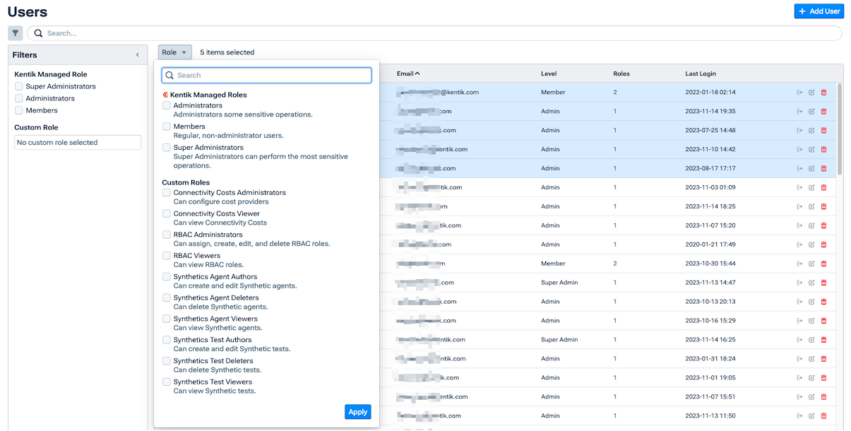Delete the user last logged in 2023-01-31 18:24
This screenshot has width=851, height=431.
(x=823, y=359)
